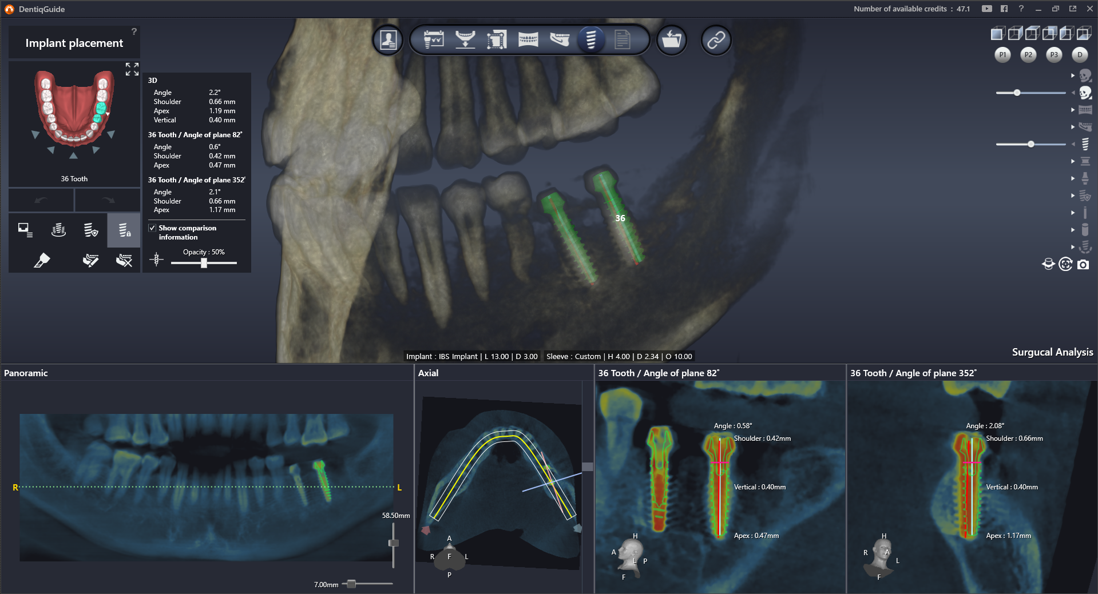Screen dimensions: 1098x594
Task: Take a screenshot using the camera icon
Action: click(1083, 265)
